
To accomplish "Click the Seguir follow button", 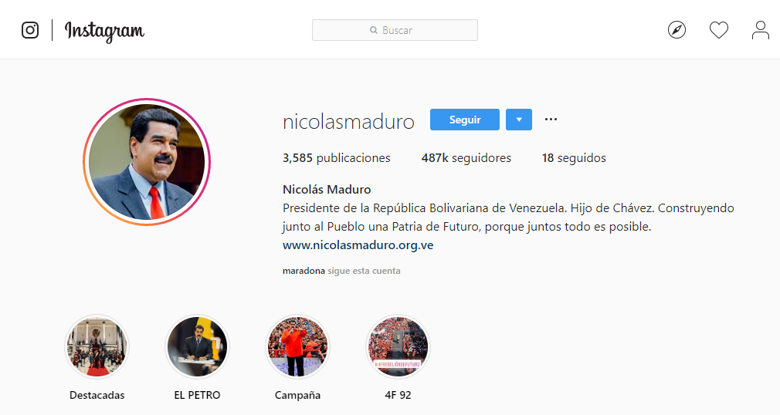I will tap(465, 120).
